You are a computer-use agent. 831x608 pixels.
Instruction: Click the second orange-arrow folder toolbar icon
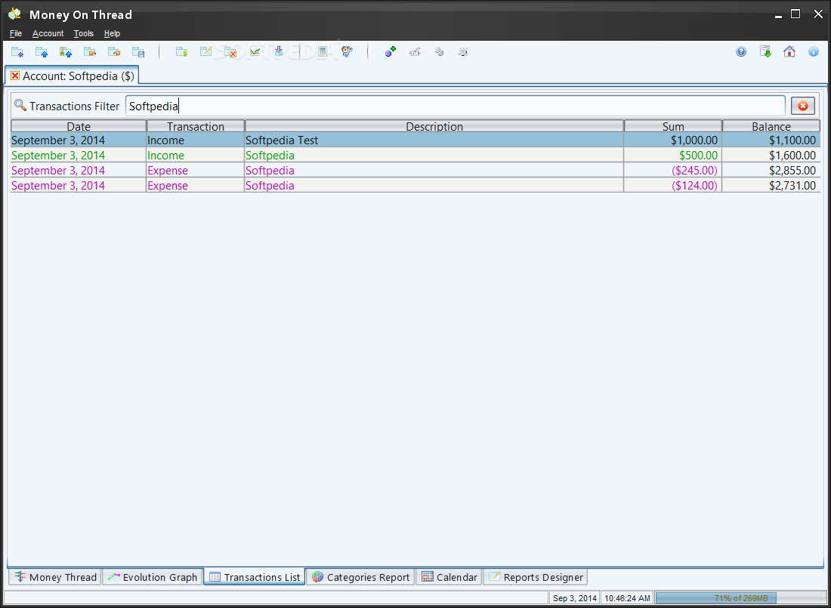point(114,52)
